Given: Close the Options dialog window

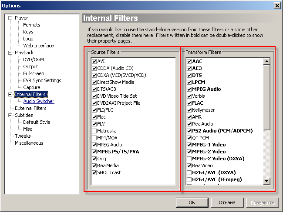Looking at the screenshot, I should pyautogui.click(x=277, y=5).
